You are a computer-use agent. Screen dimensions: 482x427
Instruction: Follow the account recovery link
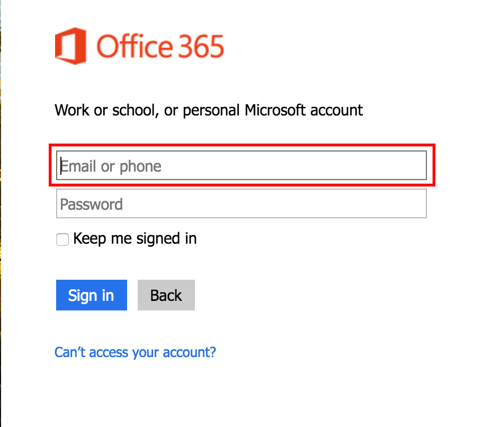(135, 352)
